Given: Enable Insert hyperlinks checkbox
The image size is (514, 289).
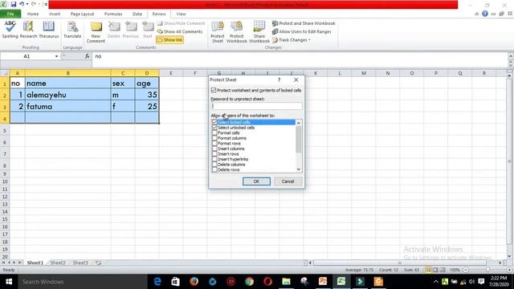Looking at the screenshot, I should [214, 159].
